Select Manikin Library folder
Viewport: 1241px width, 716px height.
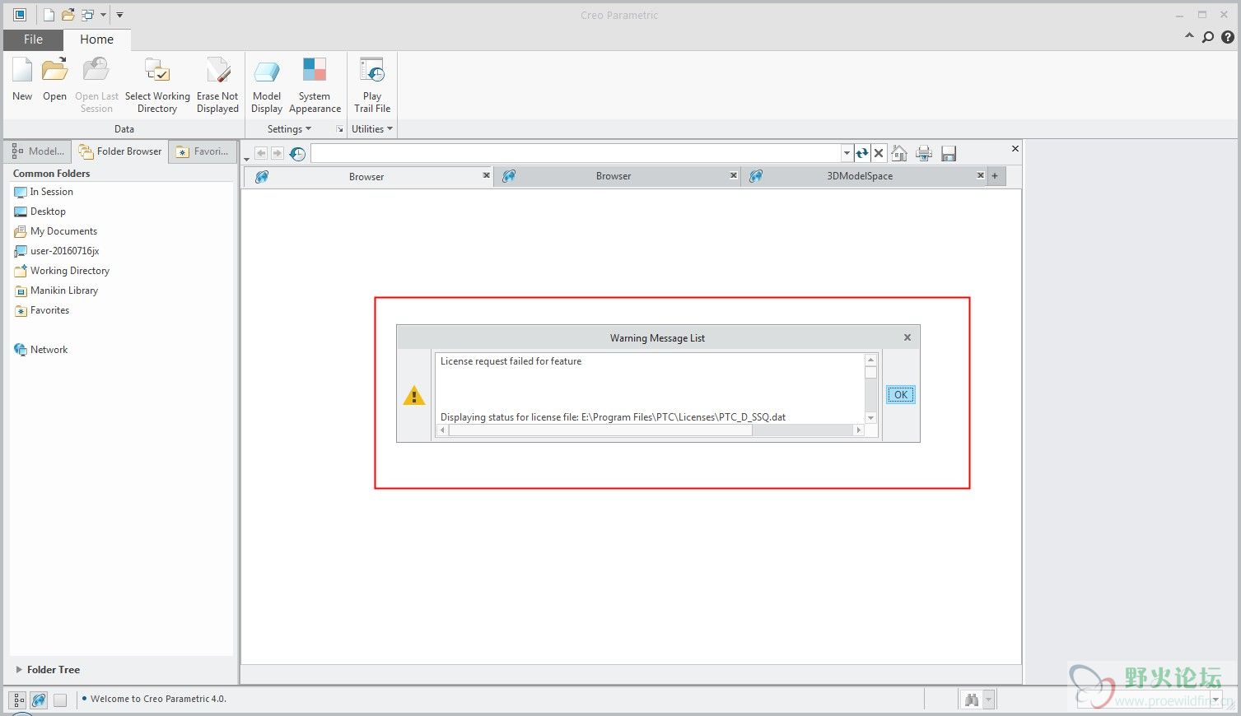(56, 291)
